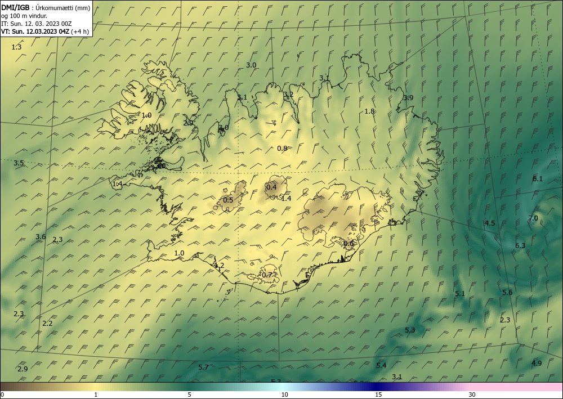The image size is (563, 399).
Task: Click the '6.1' value on the map
Action: (x=538, y=179)
